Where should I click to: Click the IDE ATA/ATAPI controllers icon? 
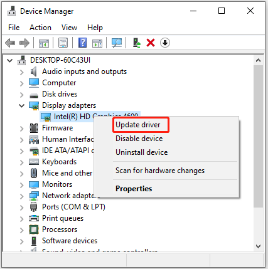coord(34,151)
